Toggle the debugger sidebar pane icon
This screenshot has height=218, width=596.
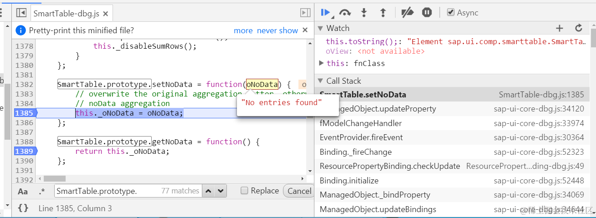point(305,13)
